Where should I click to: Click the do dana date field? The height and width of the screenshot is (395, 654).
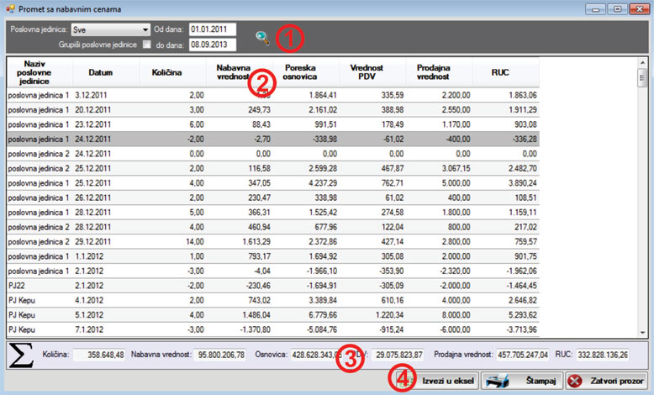[x=213, y=45]
